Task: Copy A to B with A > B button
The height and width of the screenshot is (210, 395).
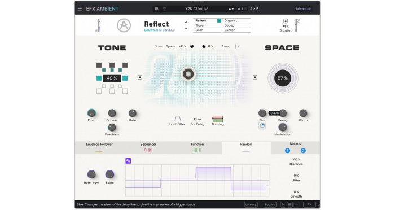Action: [254, 9]
